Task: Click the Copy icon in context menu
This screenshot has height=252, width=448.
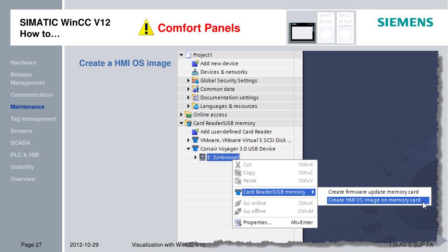Action: click(238, 173)
